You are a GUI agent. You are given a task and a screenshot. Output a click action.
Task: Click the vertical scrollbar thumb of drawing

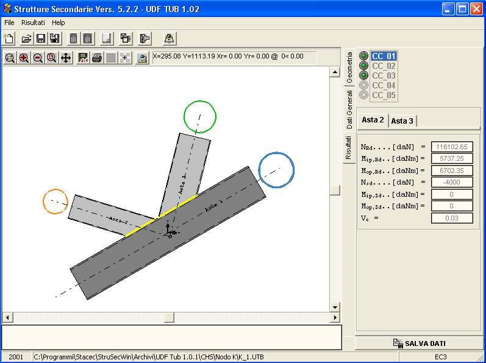[x=335, y=189]
